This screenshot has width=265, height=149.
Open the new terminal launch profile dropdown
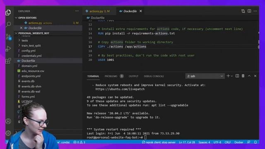232,76
